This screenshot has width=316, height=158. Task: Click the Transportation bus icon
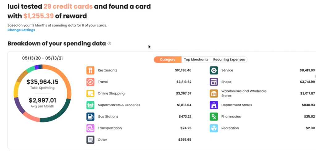pyautogui.click(x=90, y=128)
